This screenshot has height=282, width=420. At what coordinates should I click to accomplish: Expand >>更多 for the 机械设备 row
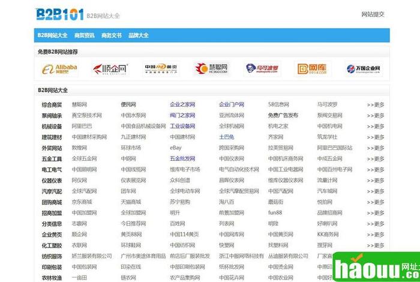376,127
